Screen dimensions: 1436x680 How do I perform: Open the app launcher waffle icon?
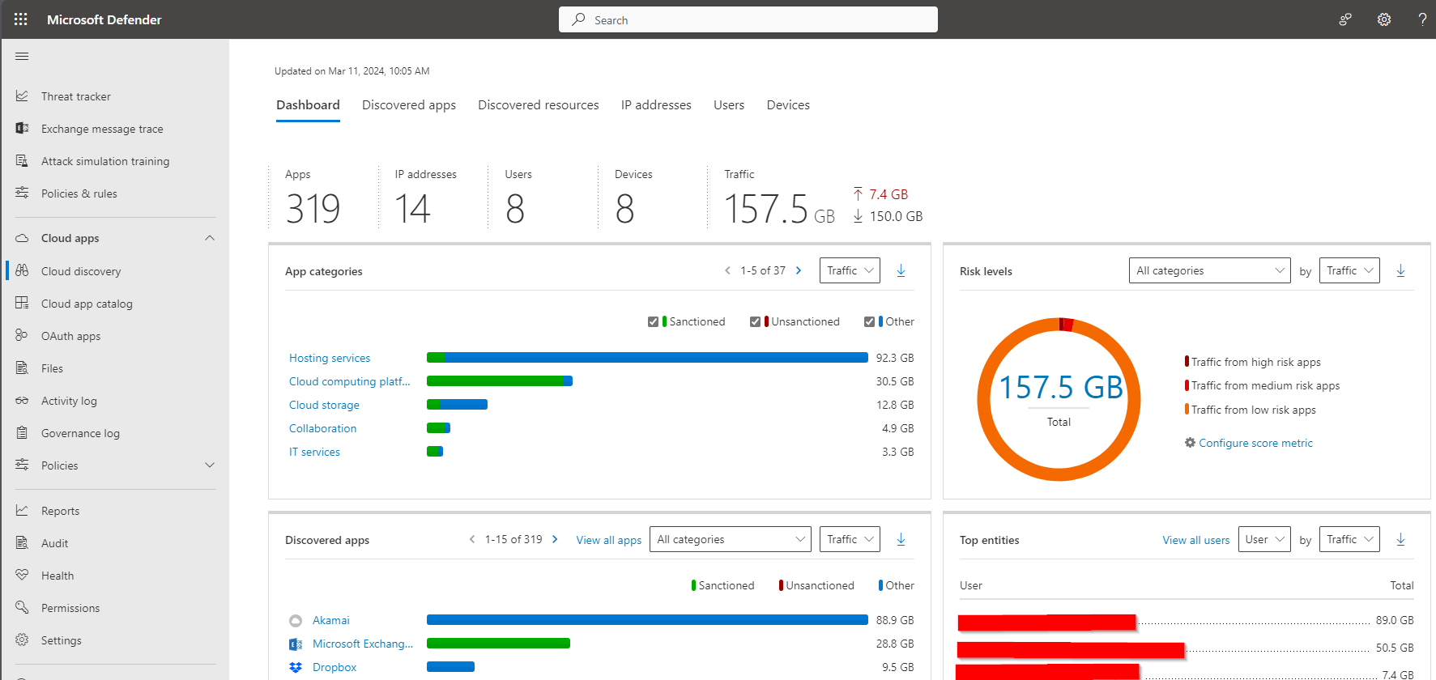point(21,19)
